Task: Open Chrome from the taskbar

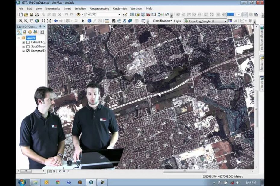Action: click(x=58, y=182)
